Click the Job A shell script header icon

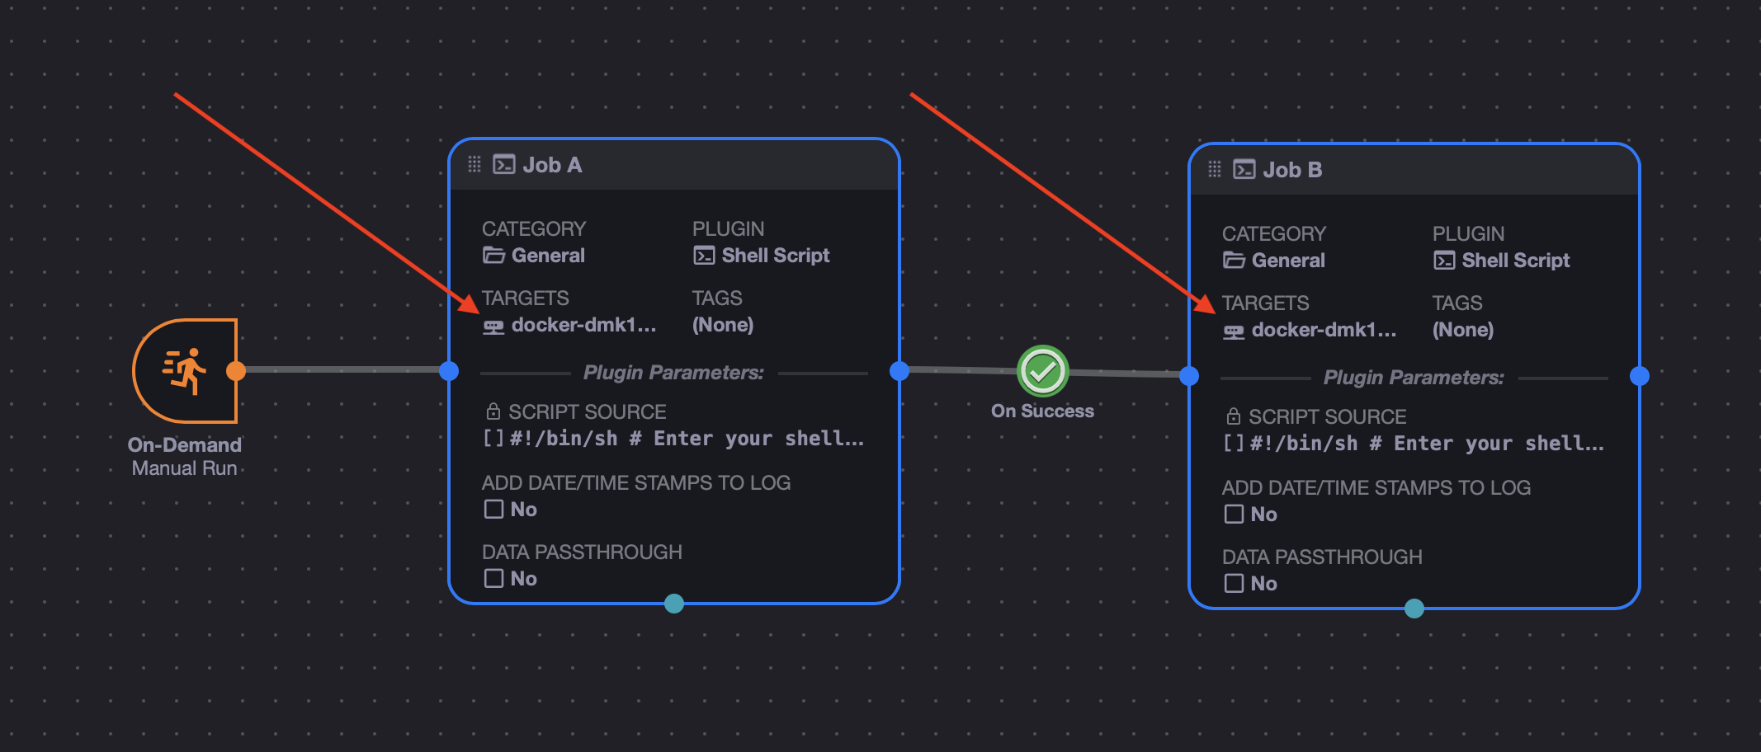click(x=504, y=164)
